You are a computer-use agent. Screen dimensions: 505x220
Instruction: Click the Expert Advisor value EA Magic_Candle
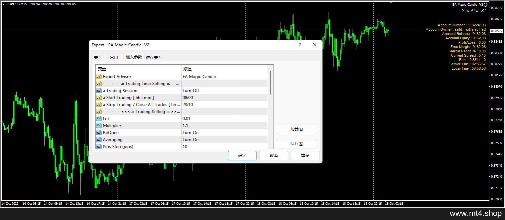199,77
